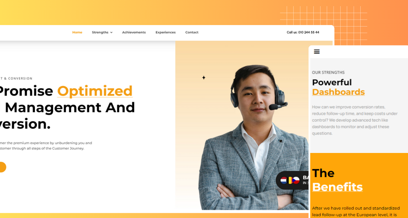Click the underlined Optimized heading word
408x218 pixels.
click(95, 91)
